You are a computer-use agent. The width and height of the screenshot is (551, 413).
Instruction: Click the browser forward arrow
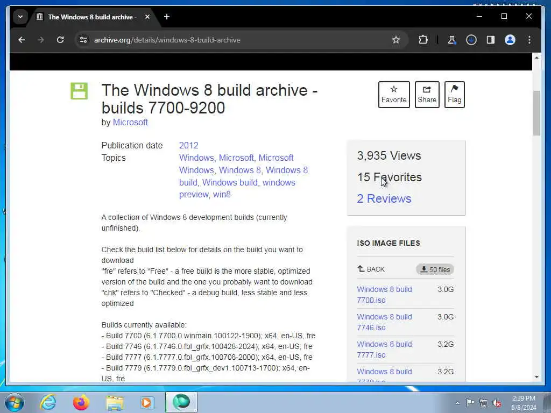pos(41,40)
